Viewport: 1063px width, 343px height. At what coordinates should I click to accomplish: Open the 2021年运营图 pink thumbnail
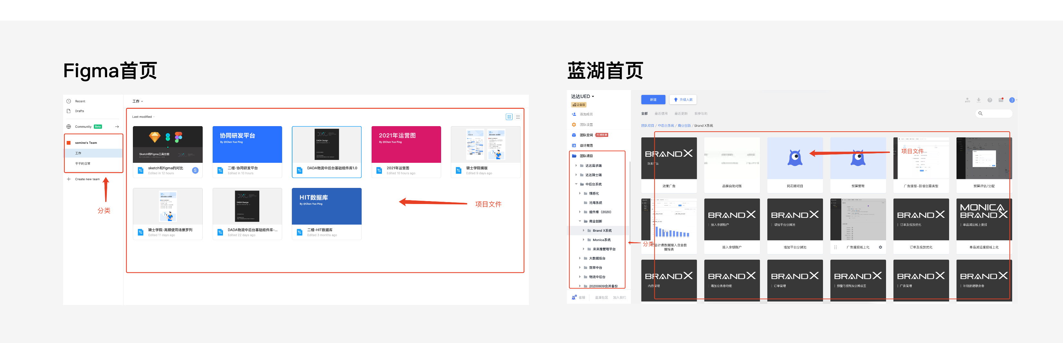pyautogui.click(x=406, y=144)
